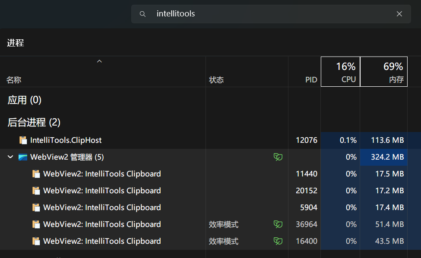
Task: Select the WebView2 process with PID 20152
Action: tap(211, 191)
